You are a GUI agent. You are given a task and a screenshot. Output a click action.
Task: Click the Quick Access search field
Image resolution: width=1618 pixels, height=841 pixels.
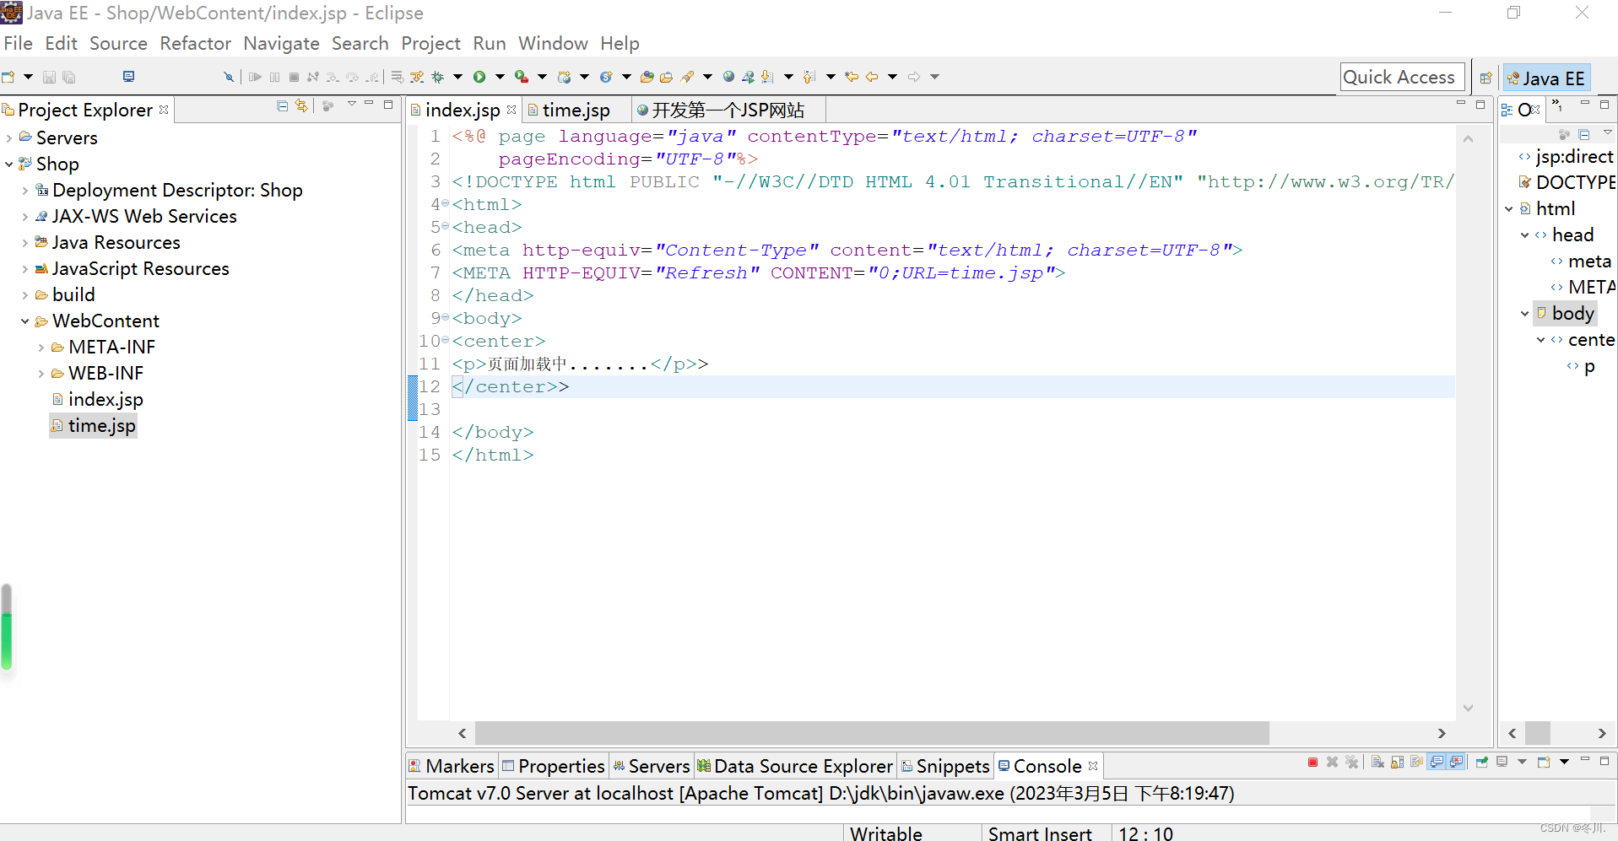tap(1402, 77)
